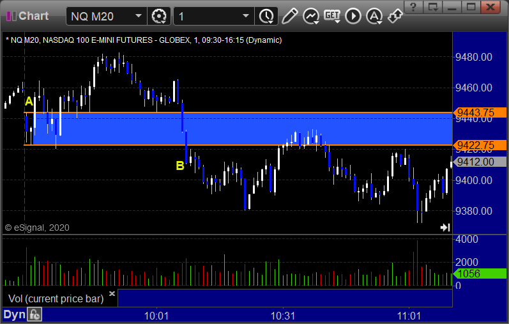Maximize the Chart window

pyautogui.click(x=471, y=6)
